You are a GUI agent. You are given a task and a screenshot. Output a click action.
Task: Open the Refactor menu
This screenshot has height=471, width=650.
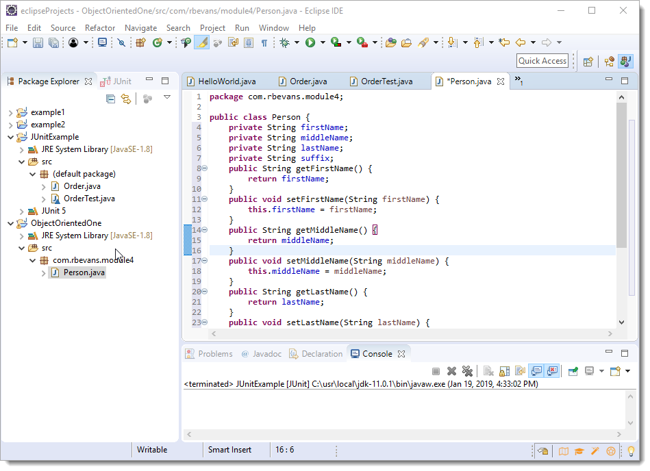(100, 28)
